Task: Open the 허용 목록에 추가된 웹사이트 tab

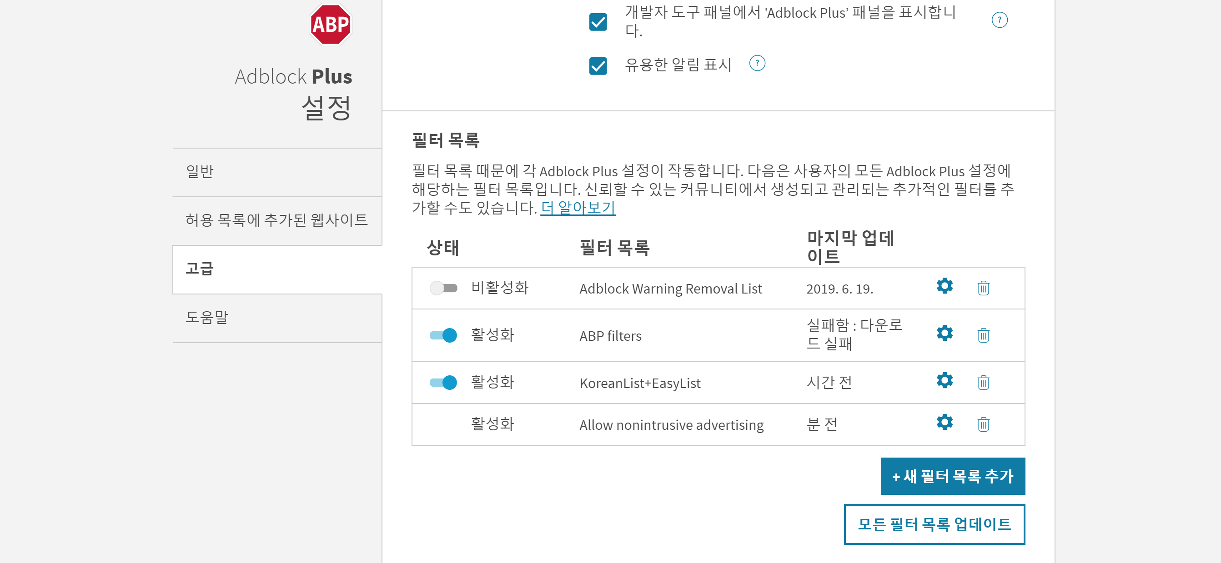Action: tap(277, 221)
